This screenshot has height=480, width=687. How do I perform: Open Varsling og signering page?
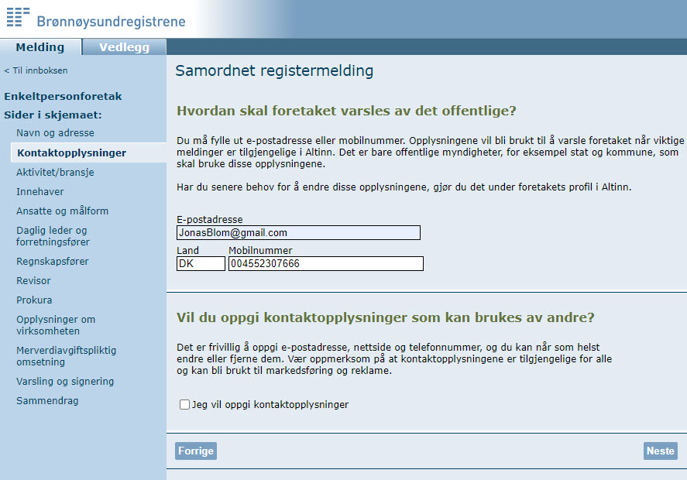[65, 382]
